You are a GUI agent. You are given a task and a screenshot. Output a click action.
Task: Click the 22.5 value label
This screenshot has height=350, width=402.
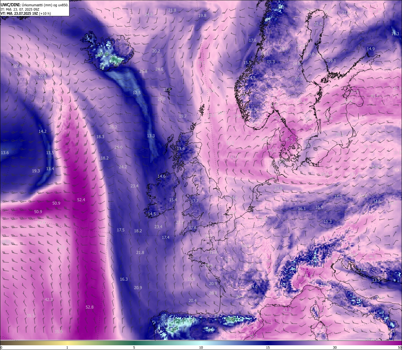(318, 24)
